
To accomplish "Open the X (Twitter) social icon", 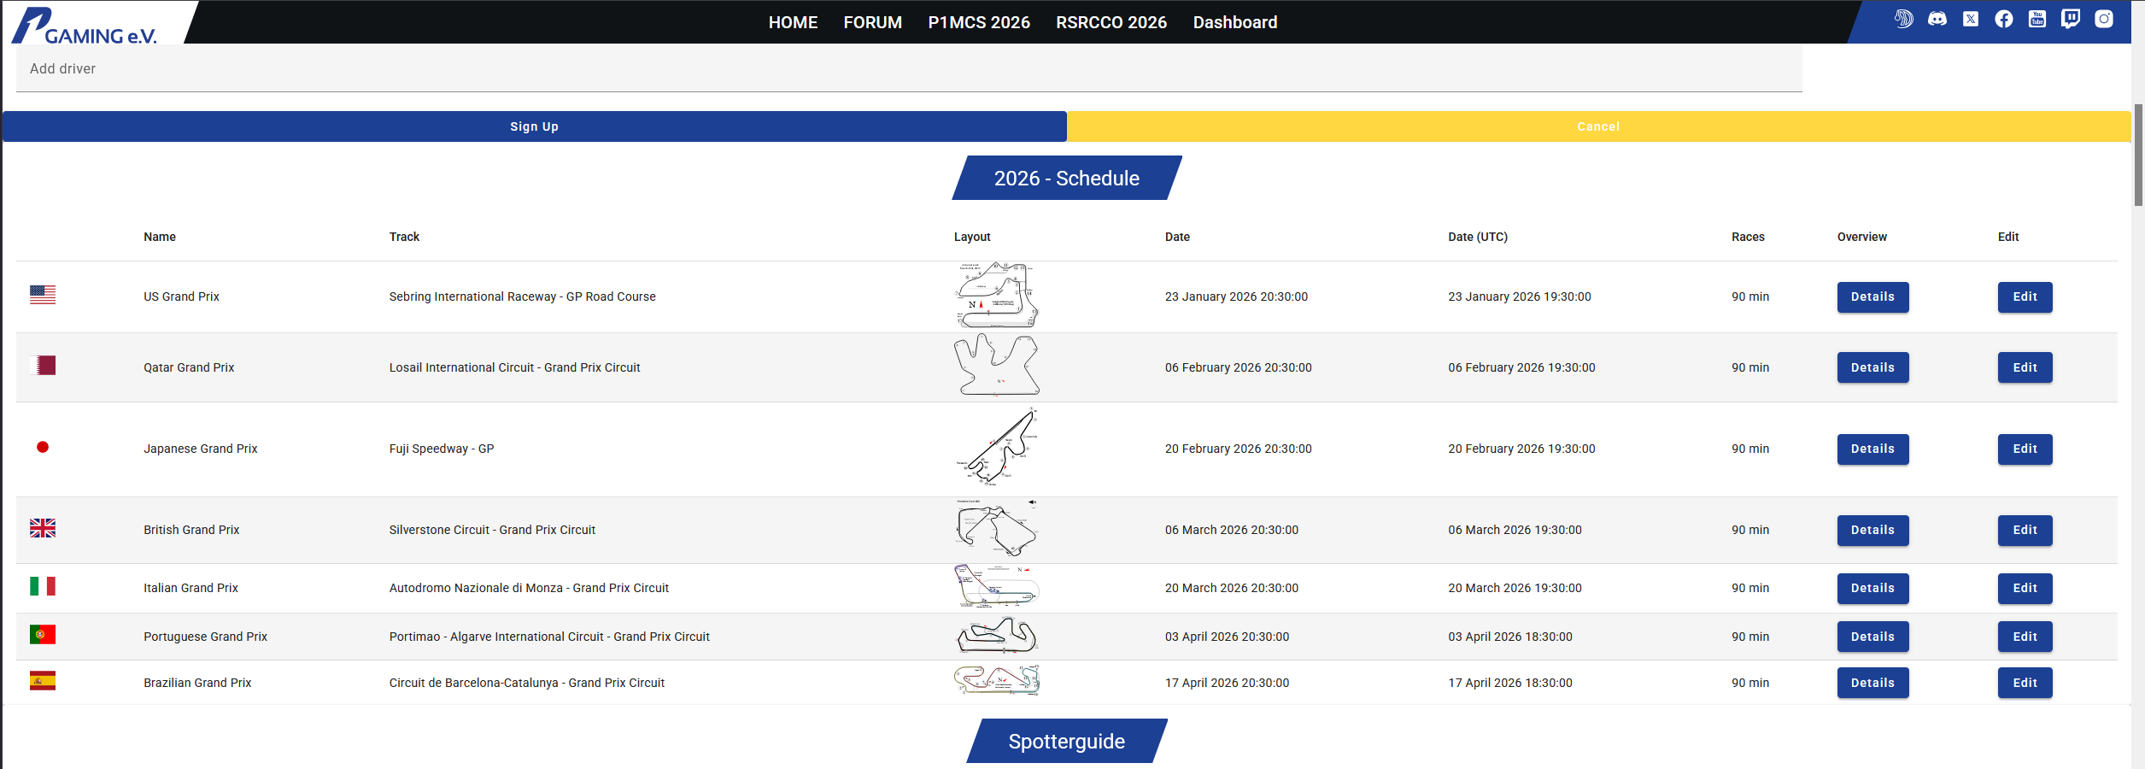I will point(1970,19).
